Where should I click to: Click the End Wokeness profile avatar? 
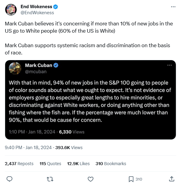point(11,10)
